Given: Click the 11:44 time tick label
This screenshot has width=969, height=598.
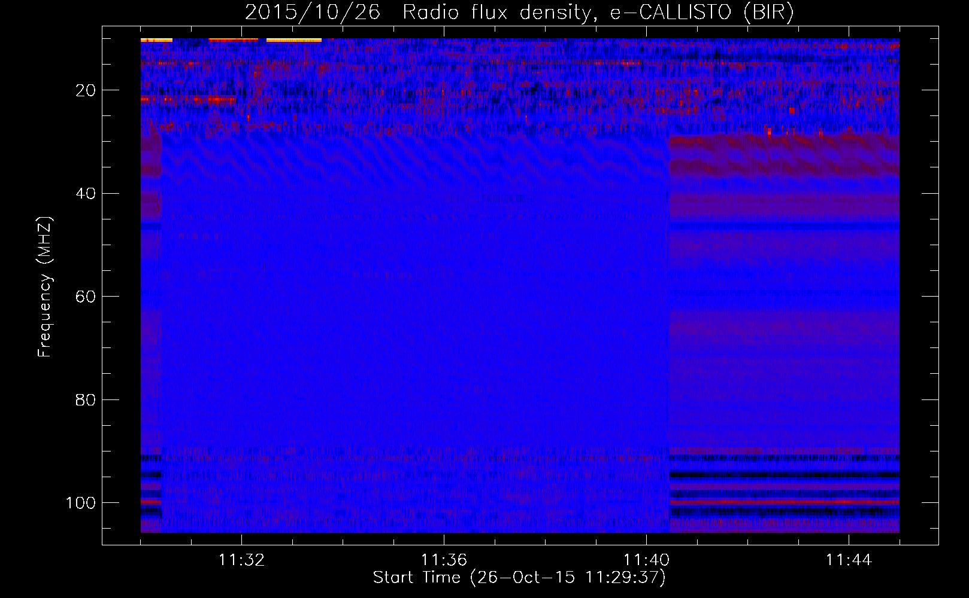Looking at the screenshot, I should tap(849, 560).
